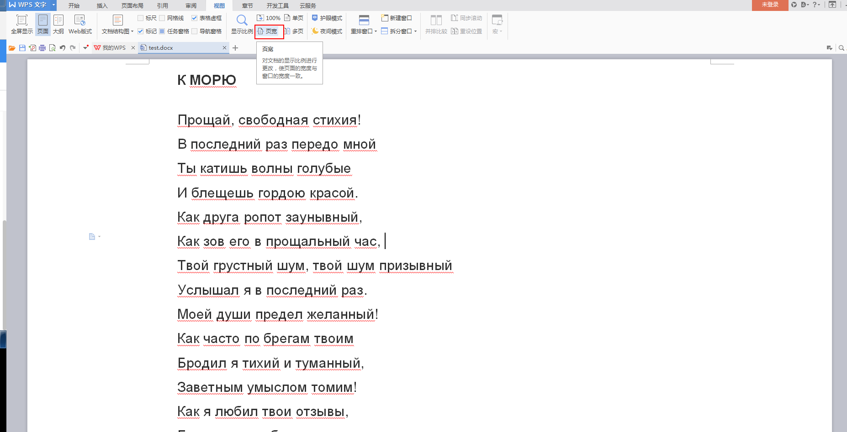The width and height of the screenshot is (847, 432).
Task: Click the 未登录 login button
Action: pyautogui.click(x=770, y=5)
